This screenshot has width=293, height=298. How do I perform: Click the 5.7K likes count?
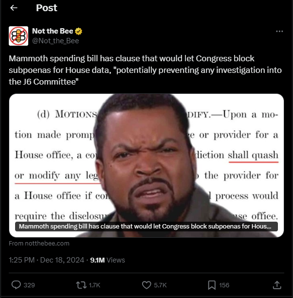(160, 285)
